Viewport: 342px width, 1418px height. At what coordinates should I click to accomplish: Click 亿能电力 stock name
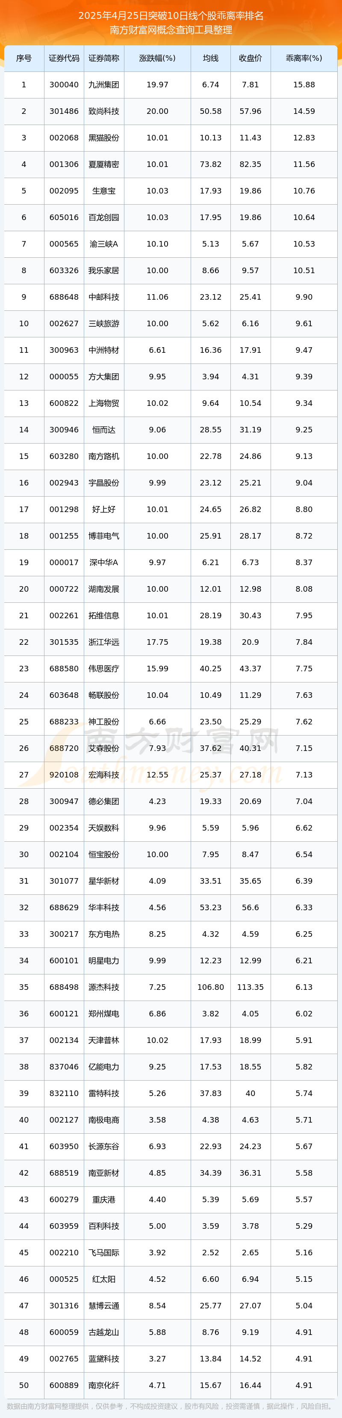click(104, 1067)
